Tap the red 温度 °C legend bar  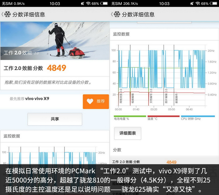(164, 116)
